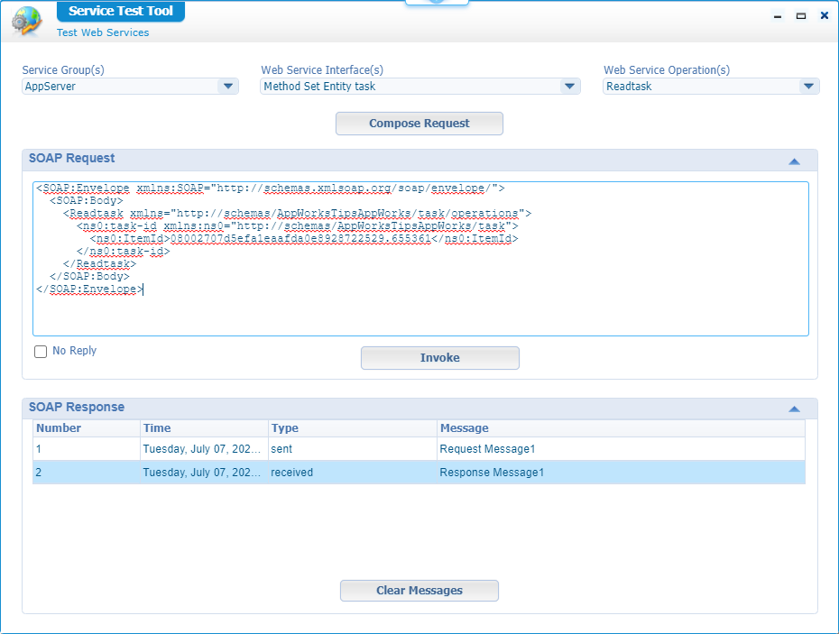839x634 pixels.
Task: Click the Service Test Tool globe-and-gear icon
Action: tap(25, 22)
